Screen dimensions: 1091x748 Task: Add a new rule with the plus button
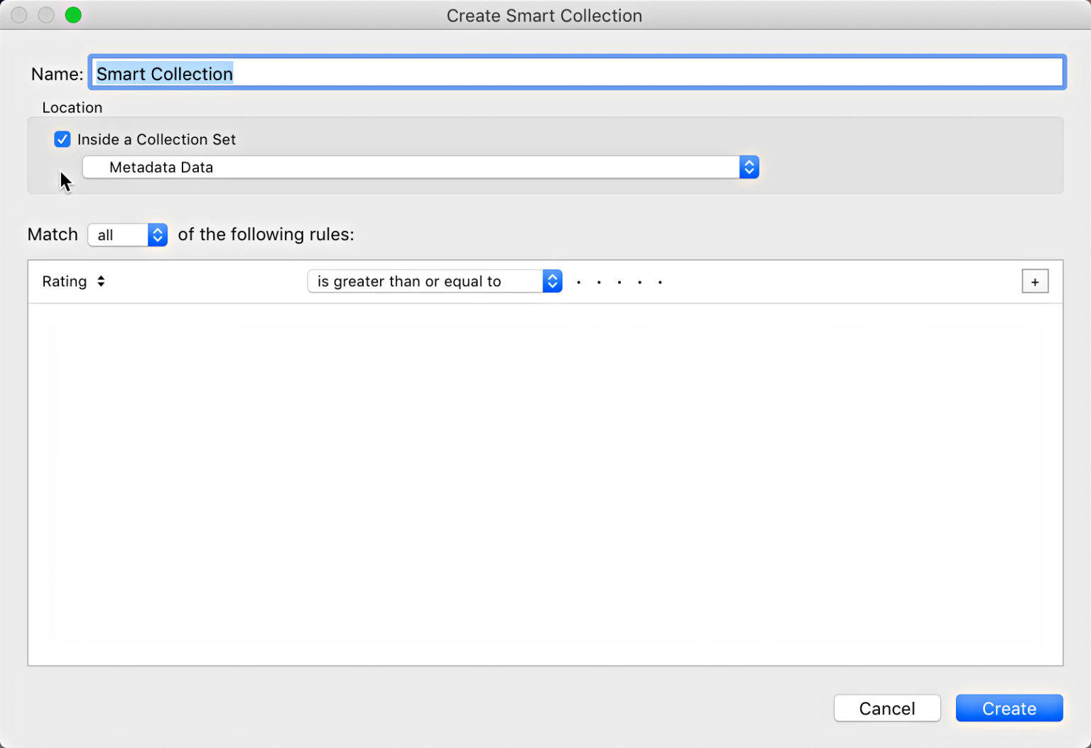tap(1034, 281)
